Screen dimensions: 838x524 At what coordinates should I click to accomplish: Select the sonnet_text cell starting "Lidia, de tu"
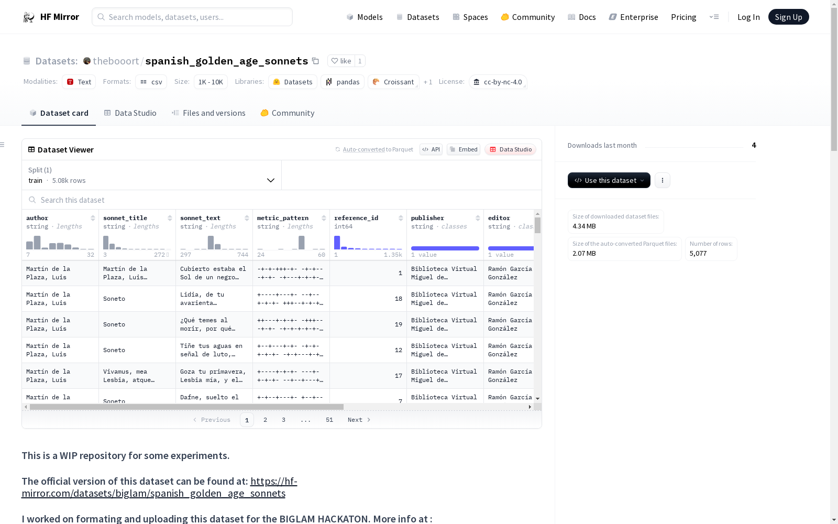point(214,299)
